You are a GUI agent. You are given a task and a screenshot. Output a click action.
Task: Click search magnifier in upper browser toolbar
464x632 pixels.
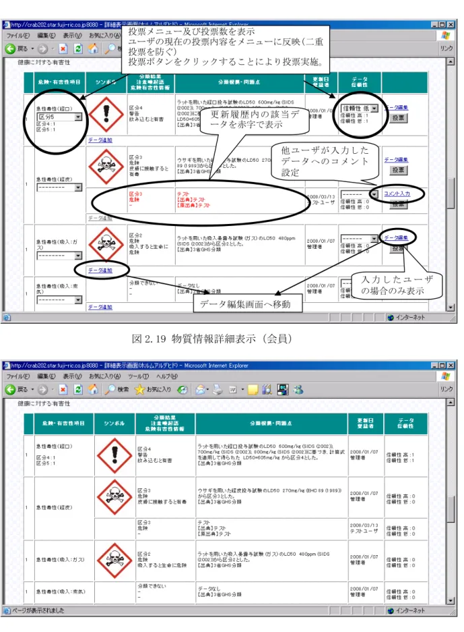[x=110, y=49]
